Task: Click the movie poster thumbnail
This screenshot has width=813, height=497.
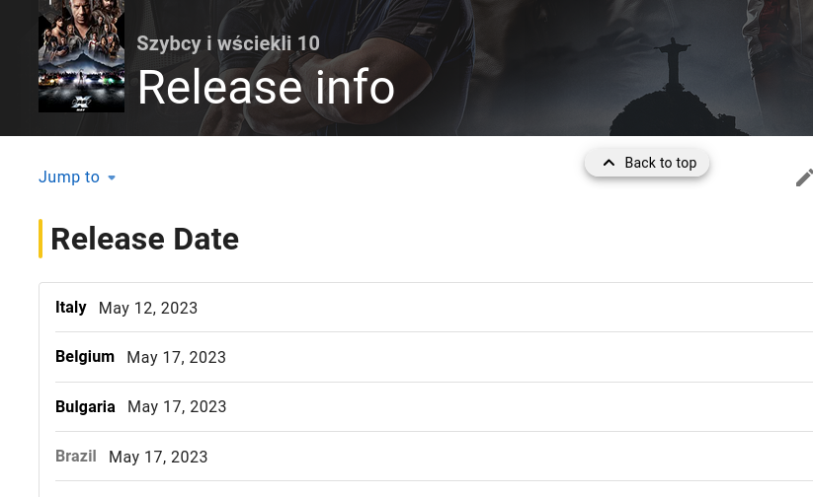Action: [81, 61]
